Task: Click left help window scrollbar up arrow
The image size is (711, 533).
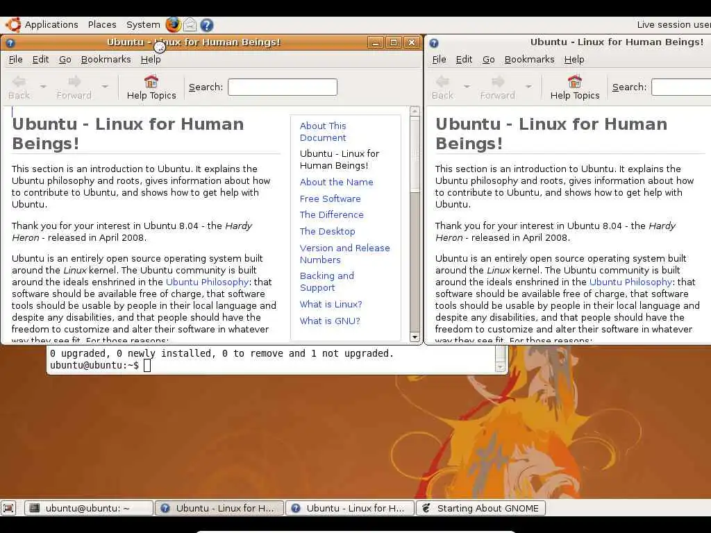Action: tap(415, 110)
